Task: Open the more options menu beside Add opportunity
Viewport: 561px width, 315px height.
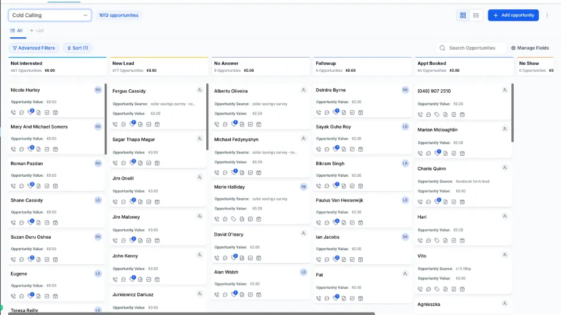Action: [x=547, y=15]
